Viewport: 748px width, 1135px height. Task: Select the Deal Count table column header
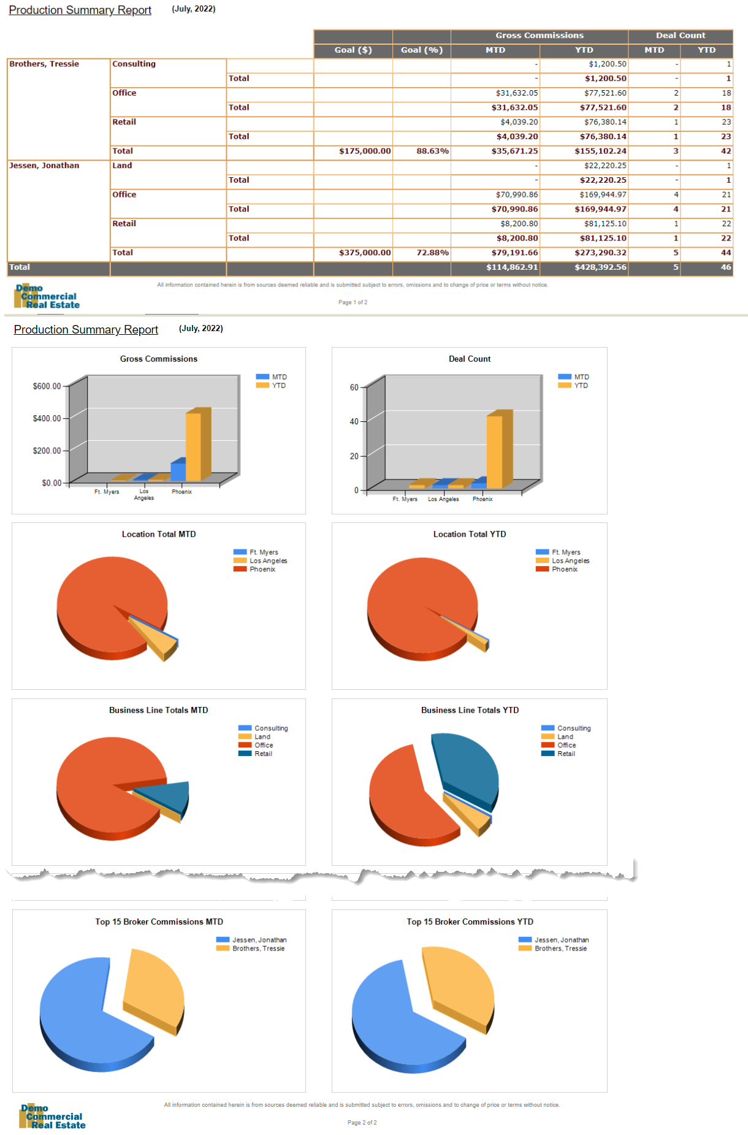[x=680, y=36]
